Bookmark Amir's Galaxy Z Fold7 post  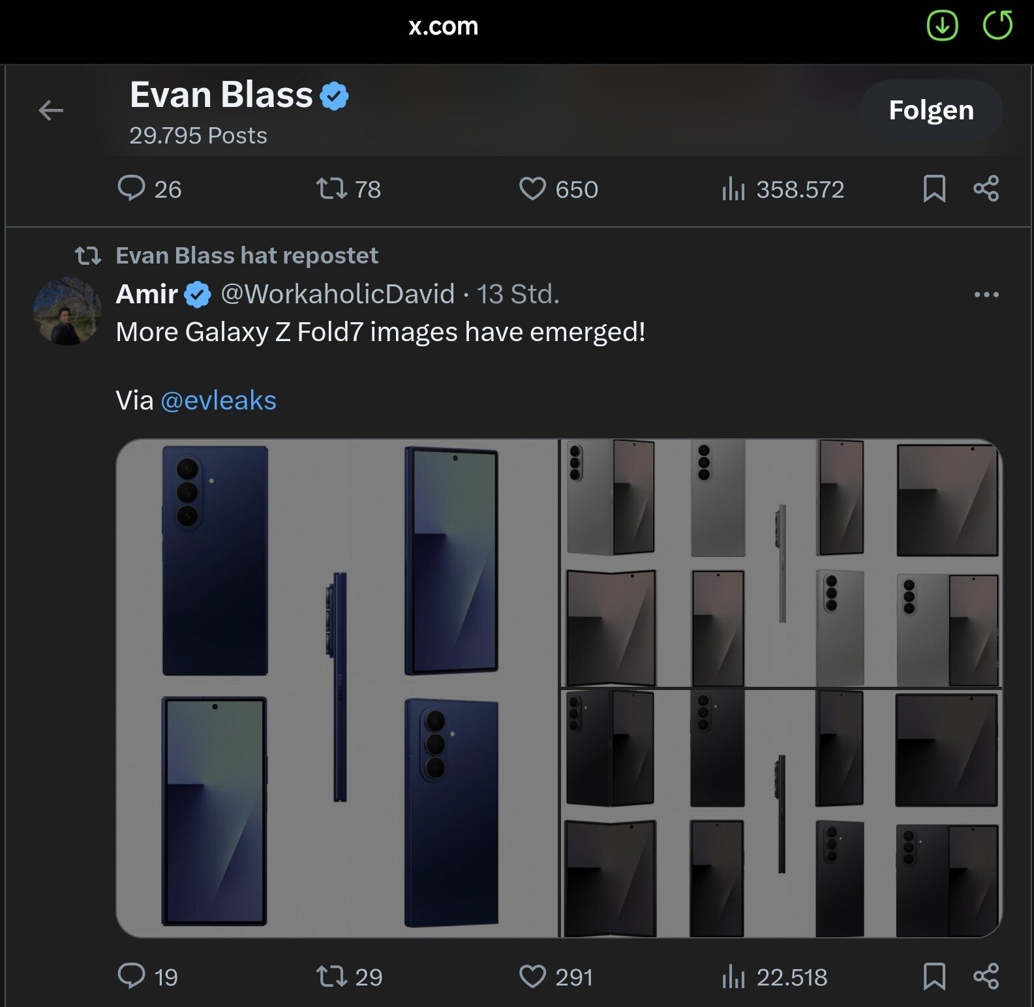click(934, 976)
